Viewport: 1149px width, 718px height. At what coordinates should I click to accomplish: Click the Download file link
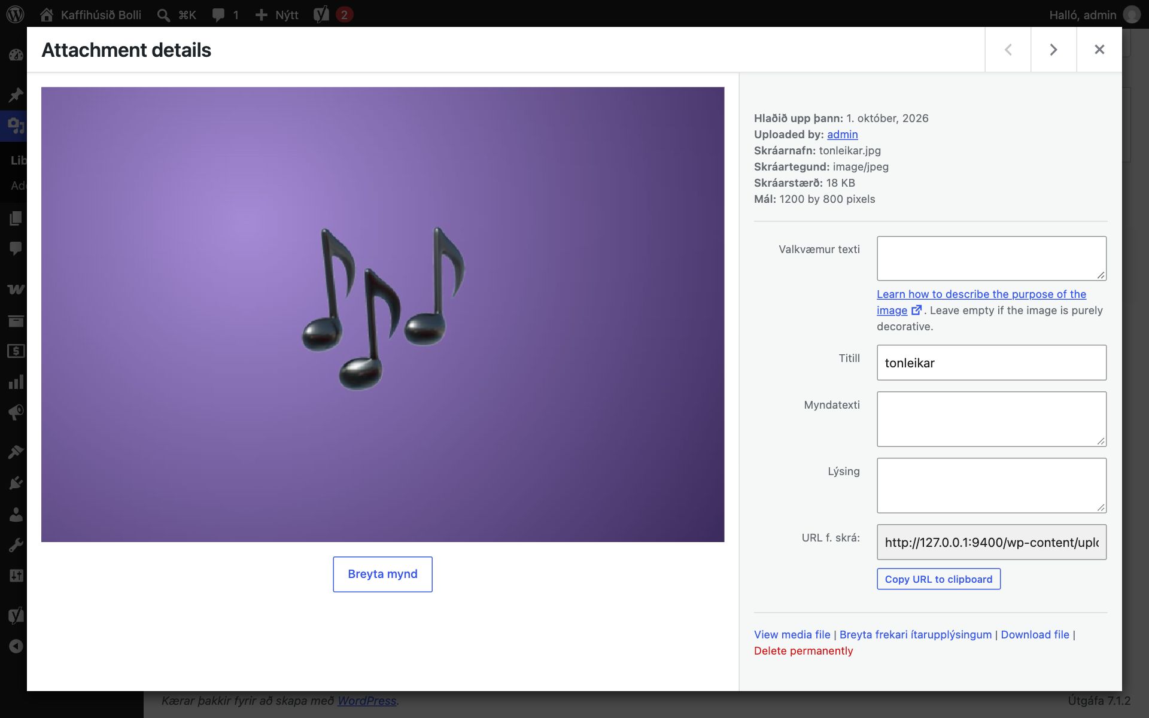[1035, 635]
